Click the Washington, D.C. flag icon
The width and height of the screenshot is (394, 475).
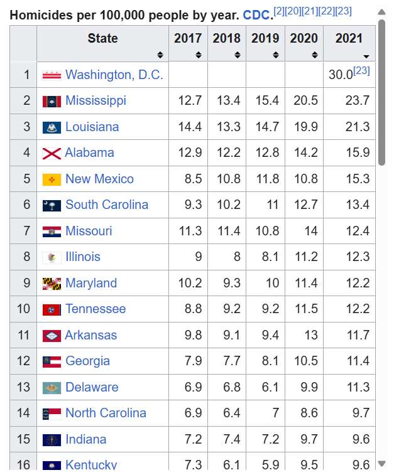(x=52, y=75)
